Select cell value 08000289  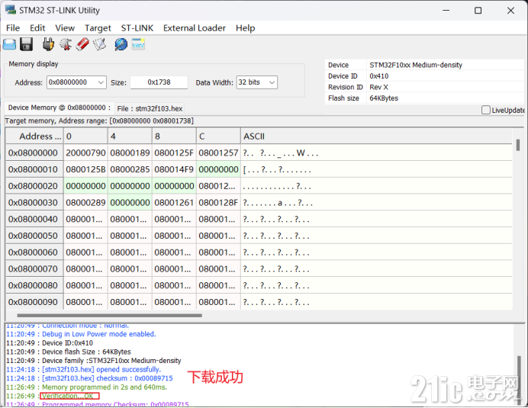click(x=85, y=203)
